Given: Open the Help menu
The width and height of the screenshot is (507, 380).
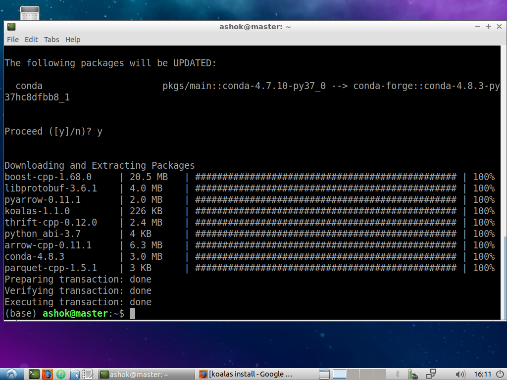Looking at the screenshot, I should 73,40.
